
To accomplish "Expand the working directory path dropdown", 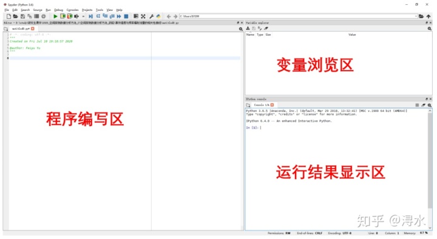I will click(x=416, y=16).
